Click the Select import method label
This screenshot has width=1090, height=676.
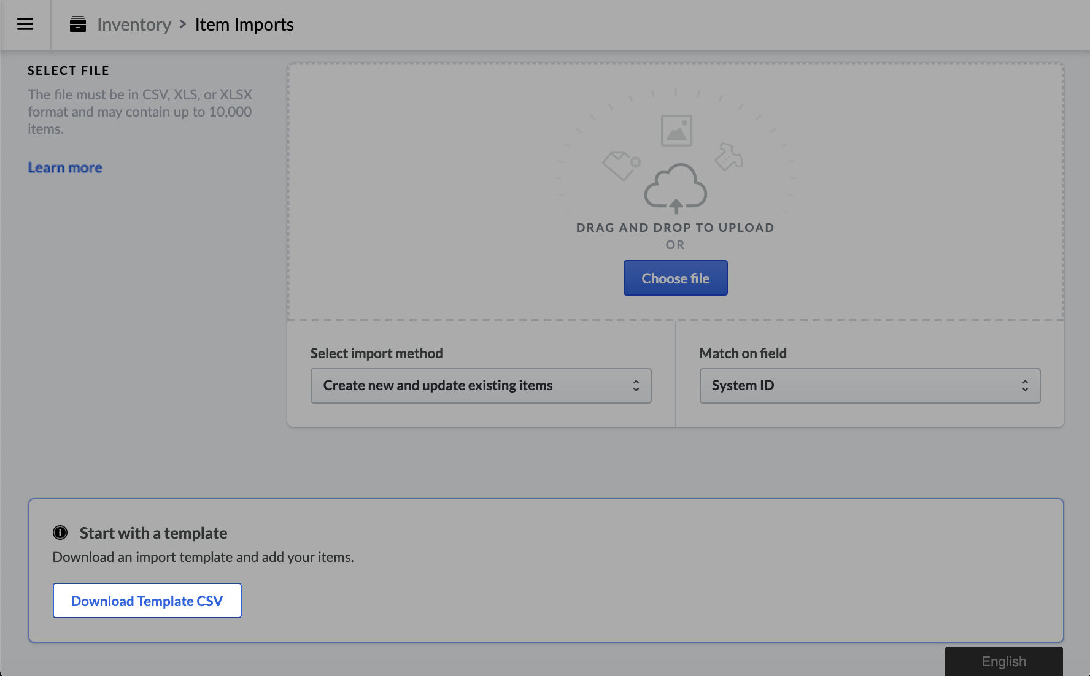[376, 353]
